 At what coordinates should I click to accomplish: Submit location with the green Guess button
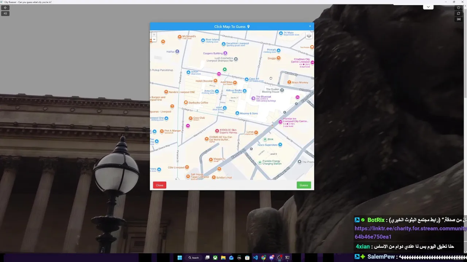304,185
